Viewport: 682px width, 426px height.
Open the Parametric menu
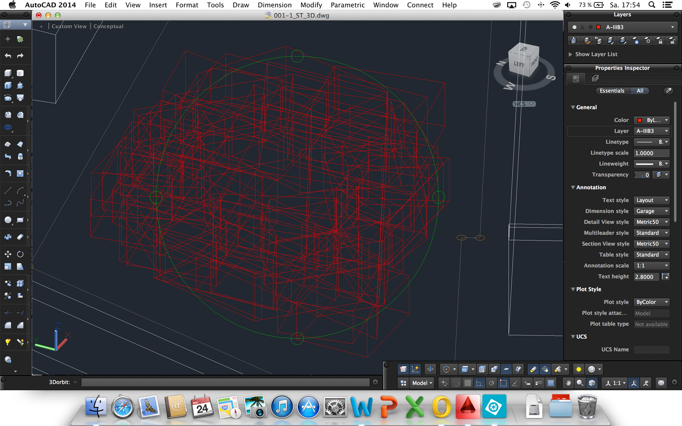(x=347, y=5)
